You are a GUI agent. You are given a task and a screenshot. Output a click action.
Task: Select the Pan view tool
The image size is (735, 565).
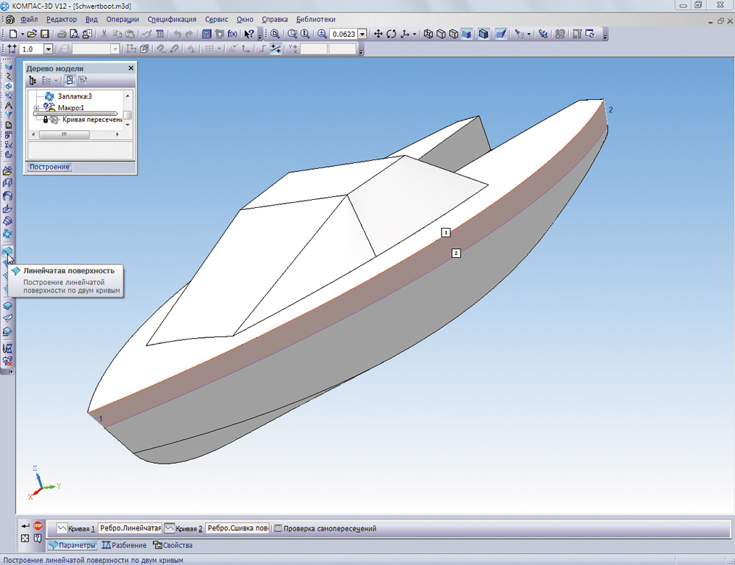point(379,34)
